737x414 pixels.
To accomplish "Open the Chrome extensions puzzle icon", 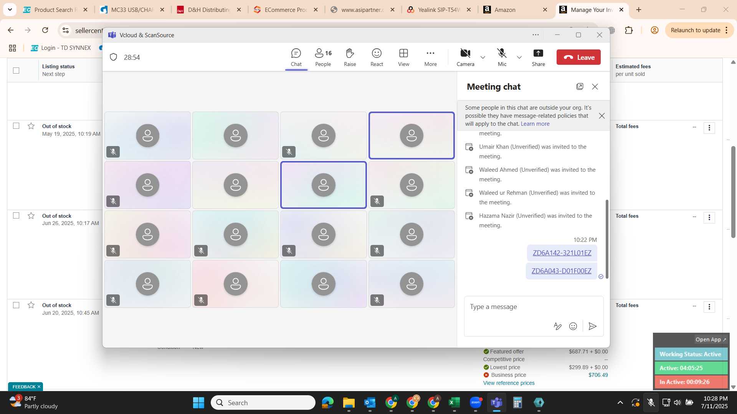I will (629, 30).
